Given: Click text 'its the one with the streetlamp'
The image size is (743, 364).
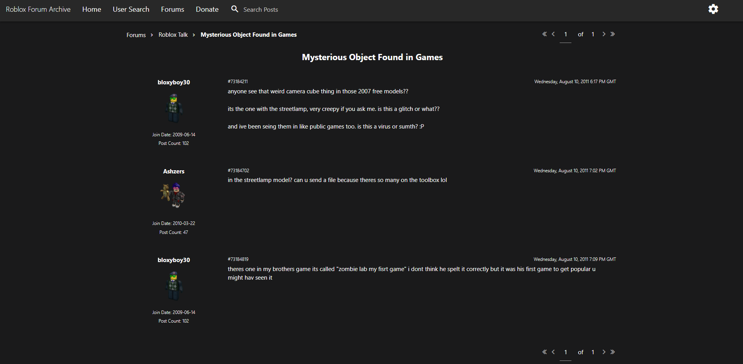Looking at the screenshot, I should click(267, 109).
